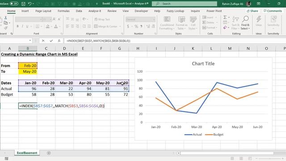Toggle Bold formatting
286x161 pixels.
(x=17, y=26)
